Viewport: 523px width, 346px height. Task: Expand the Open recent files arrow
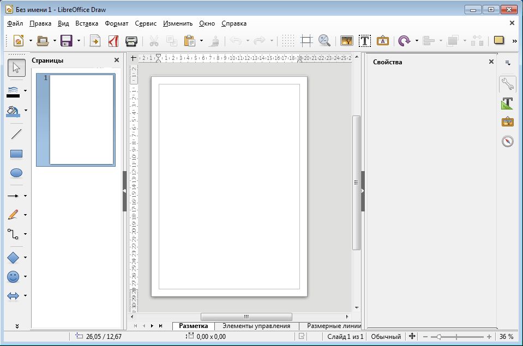[55, 41]
